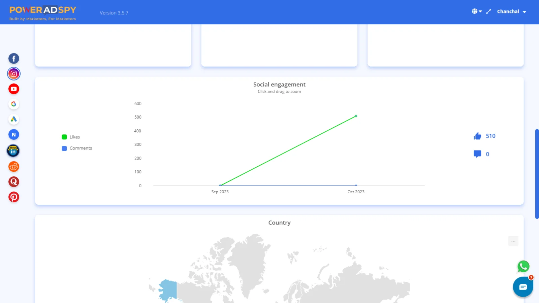Click the thumbs-up likes count icon
Viewport: 539px width, 303px height.
[x=477, y=136]
